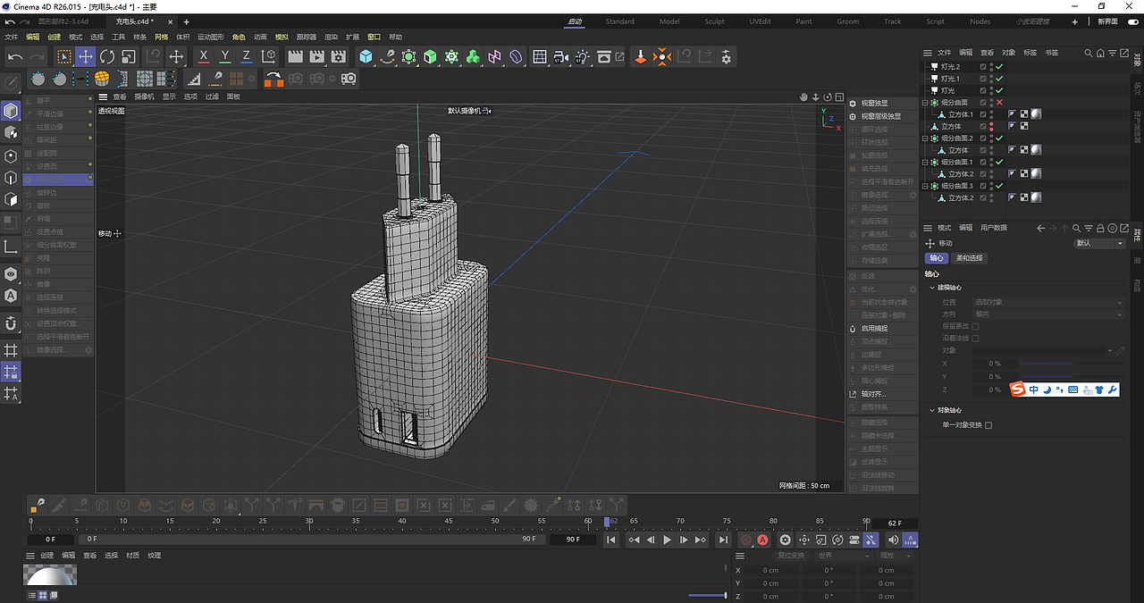Check the 单一对象变换 checkbox
The height and width of the screenshot is (603, 1144).
coord(988,425)
